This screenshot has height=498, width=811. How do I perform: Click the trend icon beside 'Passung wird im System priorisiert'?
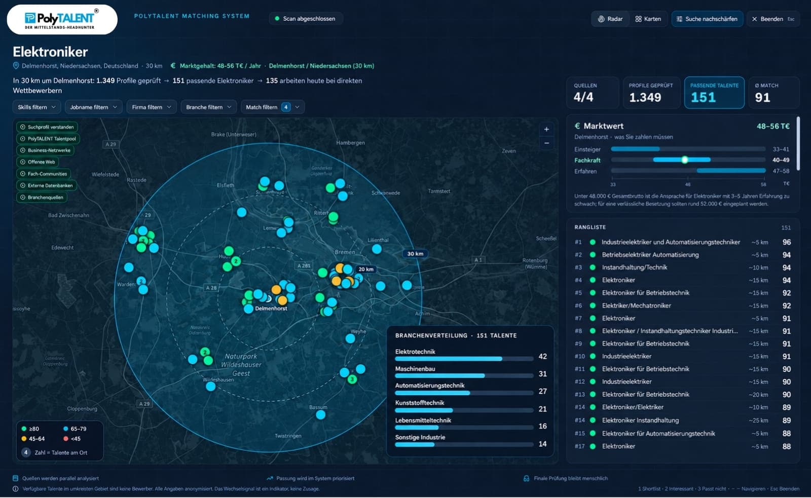[x=270, y=478]
